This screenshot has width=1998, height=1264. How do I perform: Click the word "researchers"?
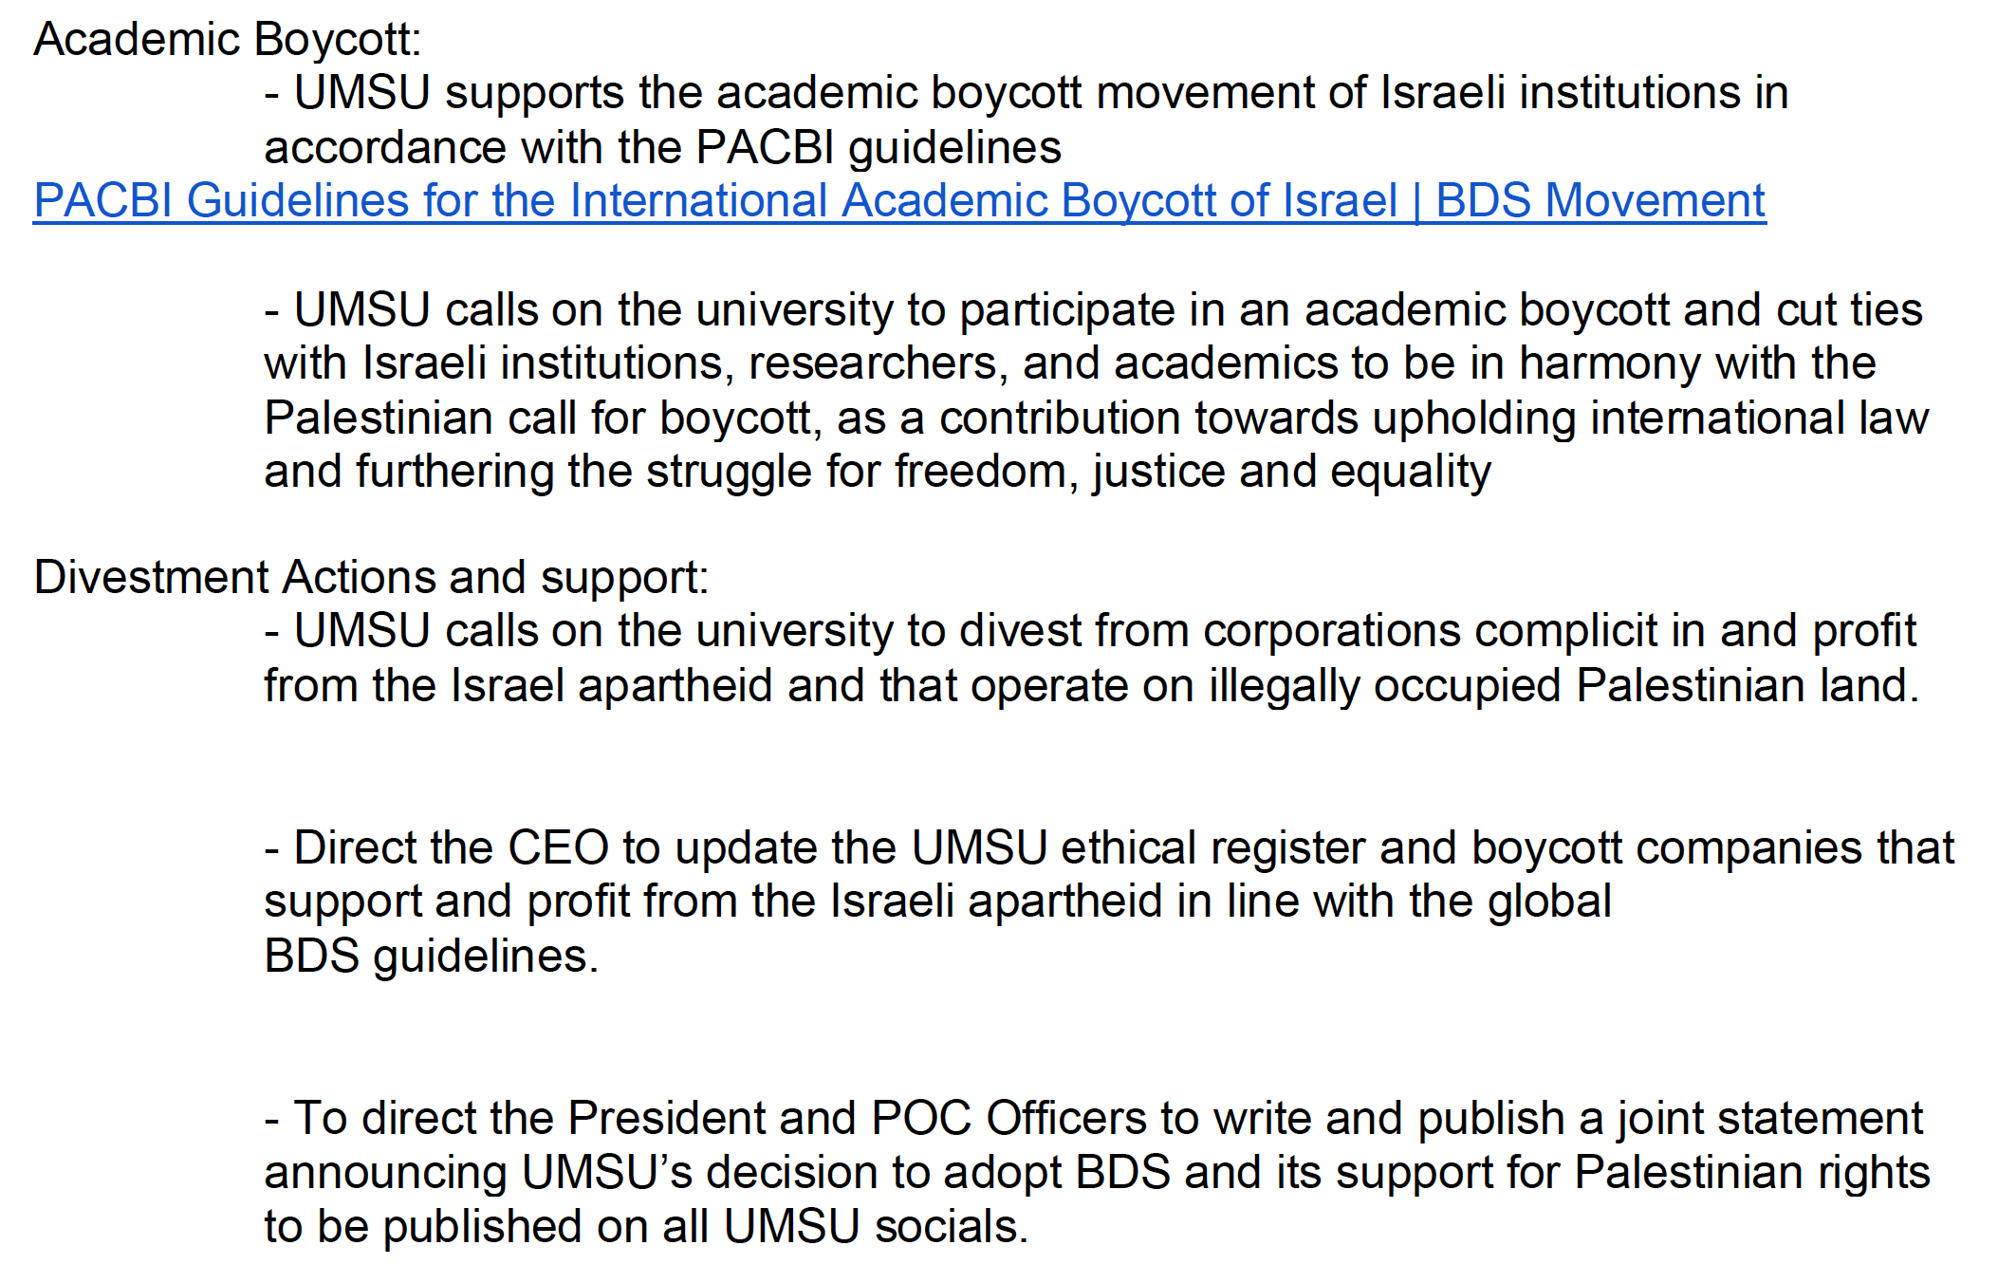pos(869,364)
